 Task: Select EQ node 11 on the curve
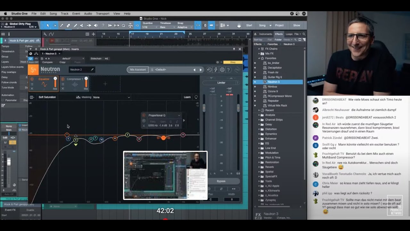click(163, 138)
